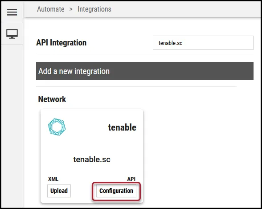
Task: Click the tenable brand name text
Action: [x=122, y=127]
